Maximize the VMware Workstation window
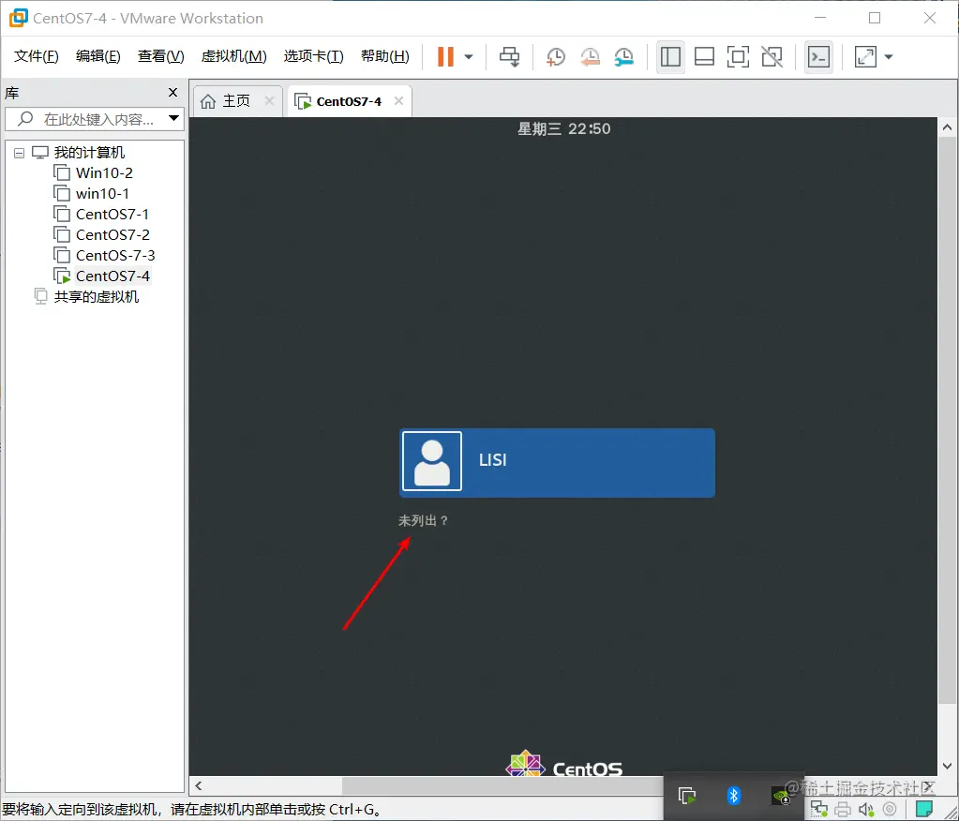Image resolution: width=959 pixels, height=821 pixels. point(875,19)
